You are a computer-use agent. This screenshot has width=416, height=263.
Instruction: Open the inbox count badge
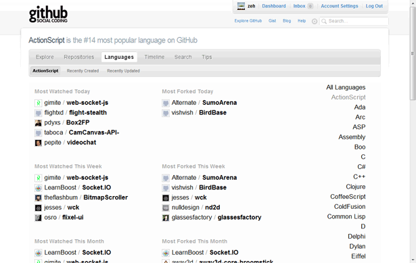(310, 6)
